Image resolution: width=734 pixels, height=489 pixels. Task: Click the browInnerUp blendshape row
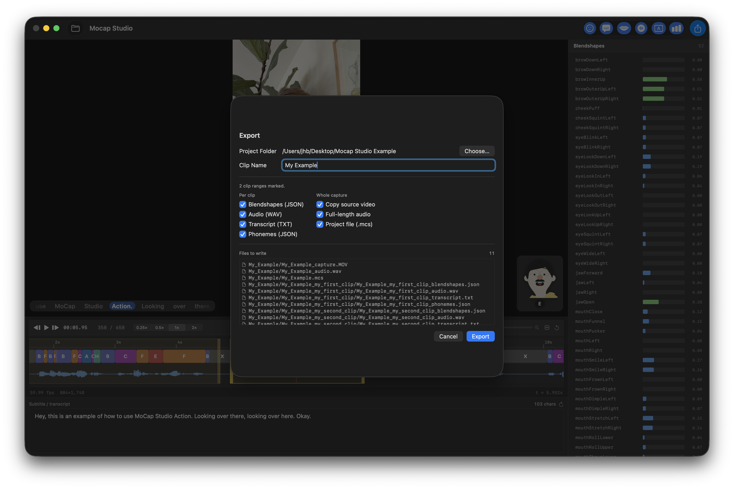638,79
